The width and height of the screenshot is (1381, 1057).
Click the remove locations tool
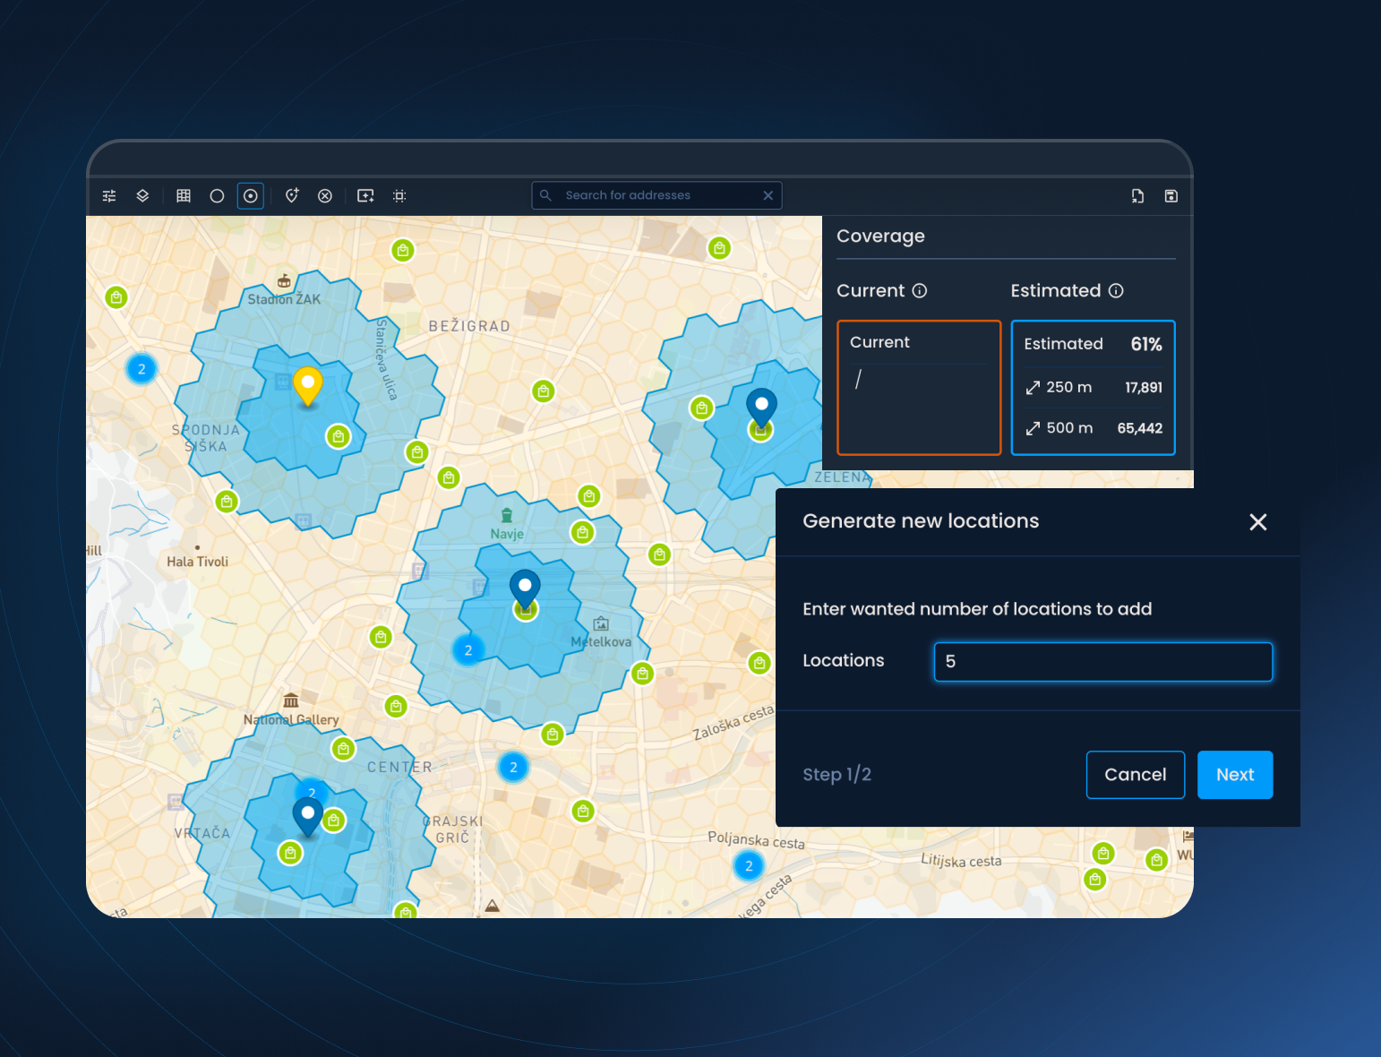click(325, 195)
